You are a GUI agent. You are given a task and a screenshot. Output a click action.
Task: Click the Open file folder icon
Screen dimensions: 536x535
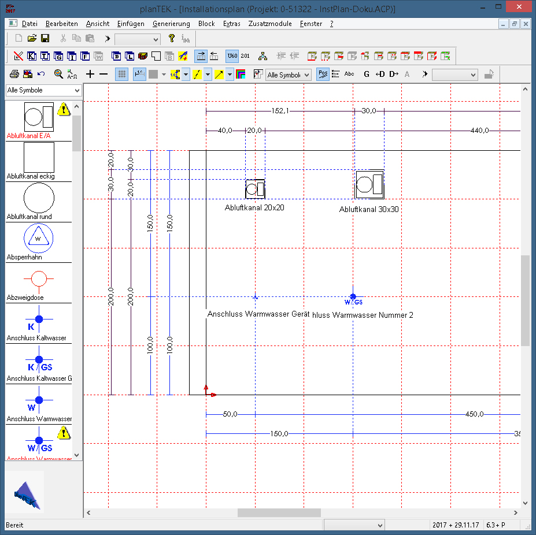click(32, 39)
